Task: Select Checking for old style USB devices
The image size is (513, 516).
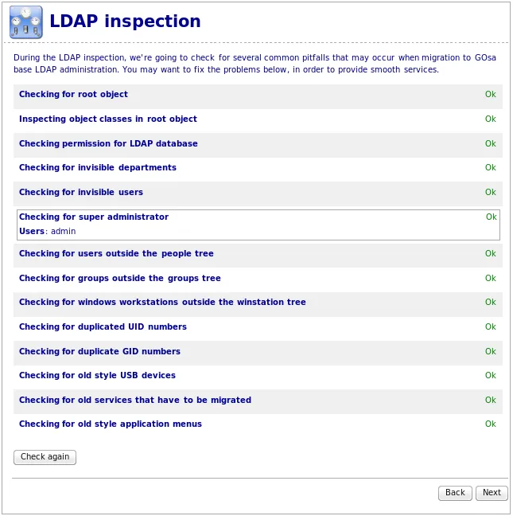Action: click(x=258, y=377)
